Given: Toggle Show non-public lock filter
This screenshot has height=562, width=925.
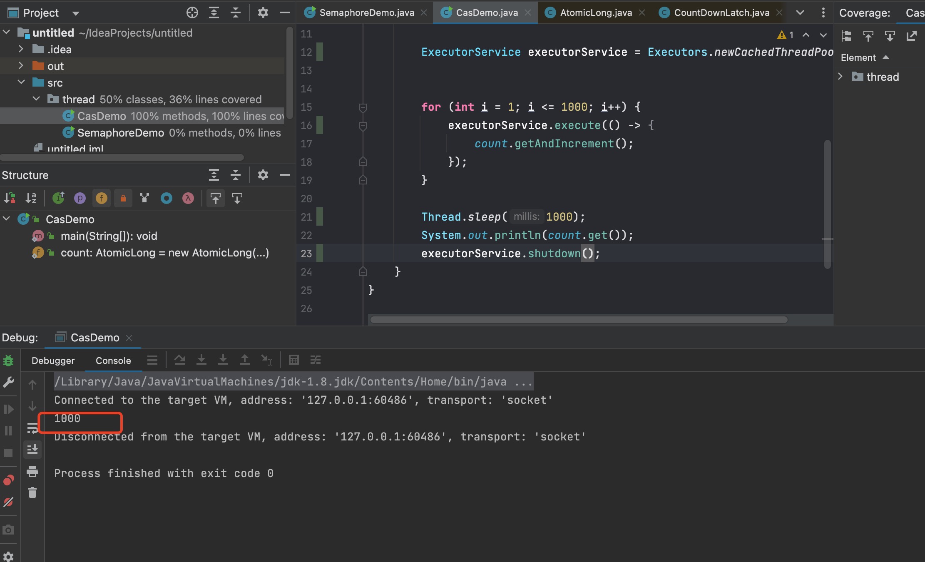Looking at the screenshot, I should tap(123, 198).
